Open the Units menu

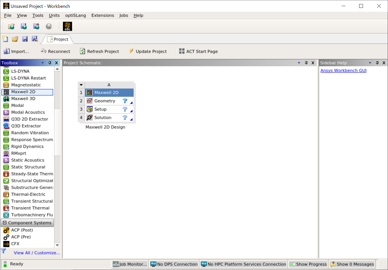[54, 15]
